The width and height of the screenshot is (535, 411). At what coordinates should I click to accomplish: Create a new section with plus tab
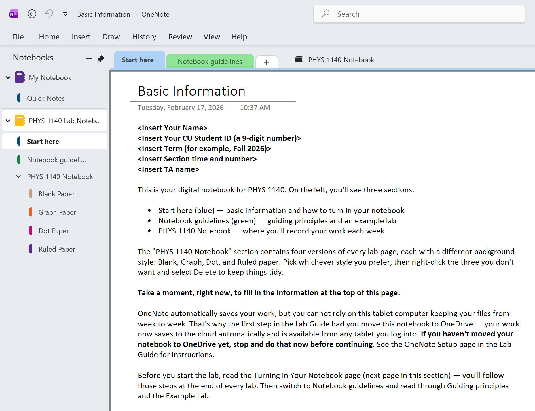click(267, 62)
